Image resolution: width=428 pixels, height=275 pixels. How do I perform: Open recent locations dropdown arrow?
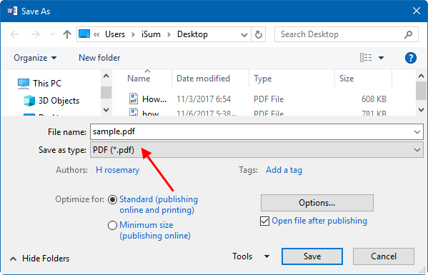click(x=52, y=34)
